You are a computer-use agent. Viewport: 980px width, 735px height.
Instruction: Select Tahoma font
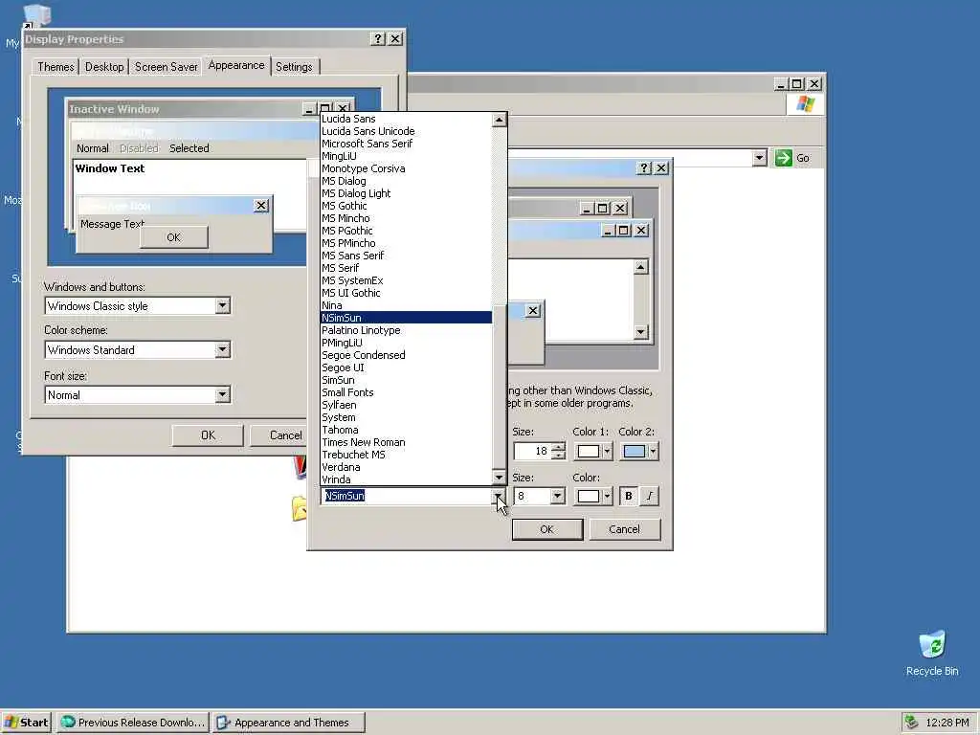tap(406, 430)
